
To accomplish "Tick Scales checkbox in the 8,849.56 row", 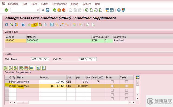I will point(112,86).
